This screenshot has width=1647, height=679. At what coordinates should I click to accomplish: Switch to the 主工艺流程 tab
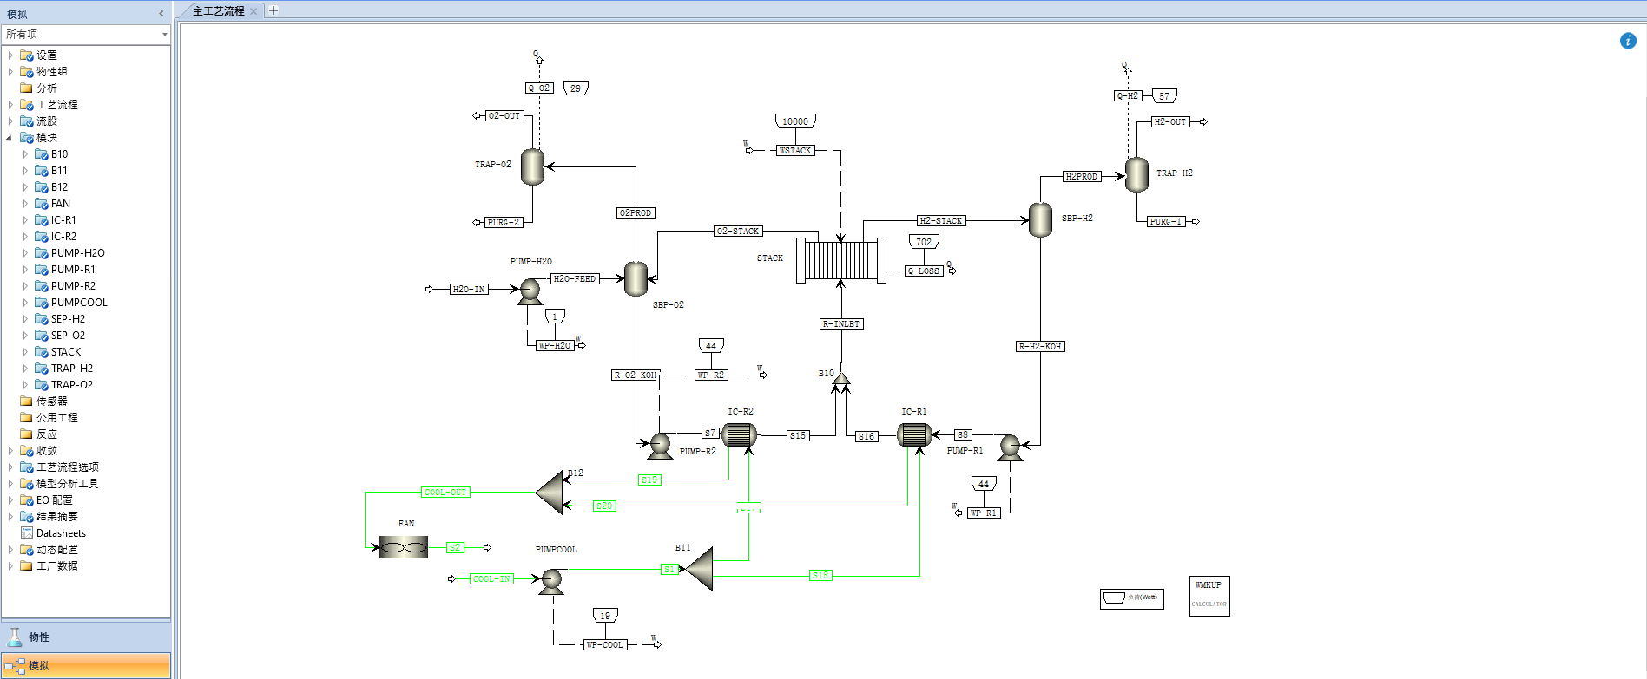click(218, 11)
